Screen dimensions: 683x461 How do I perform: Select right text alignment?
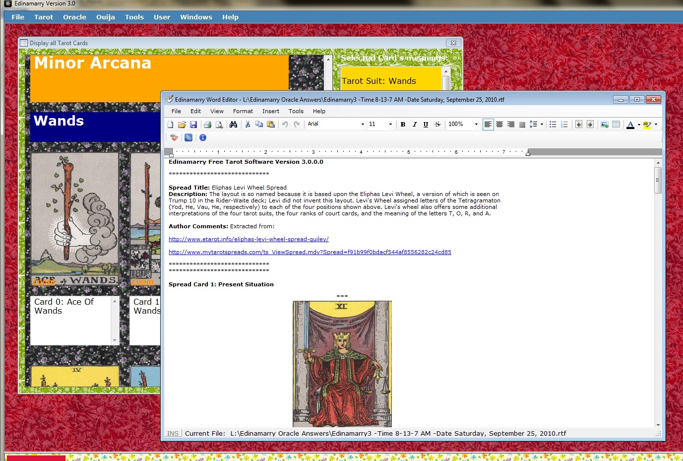point(511,125)
